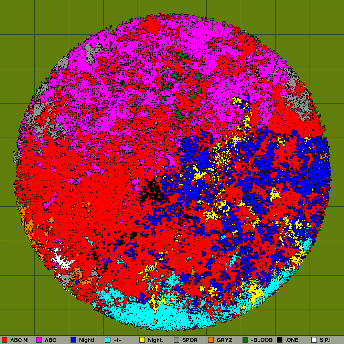Click the cyan ~I~ legend swatch

tap(108, 340)
